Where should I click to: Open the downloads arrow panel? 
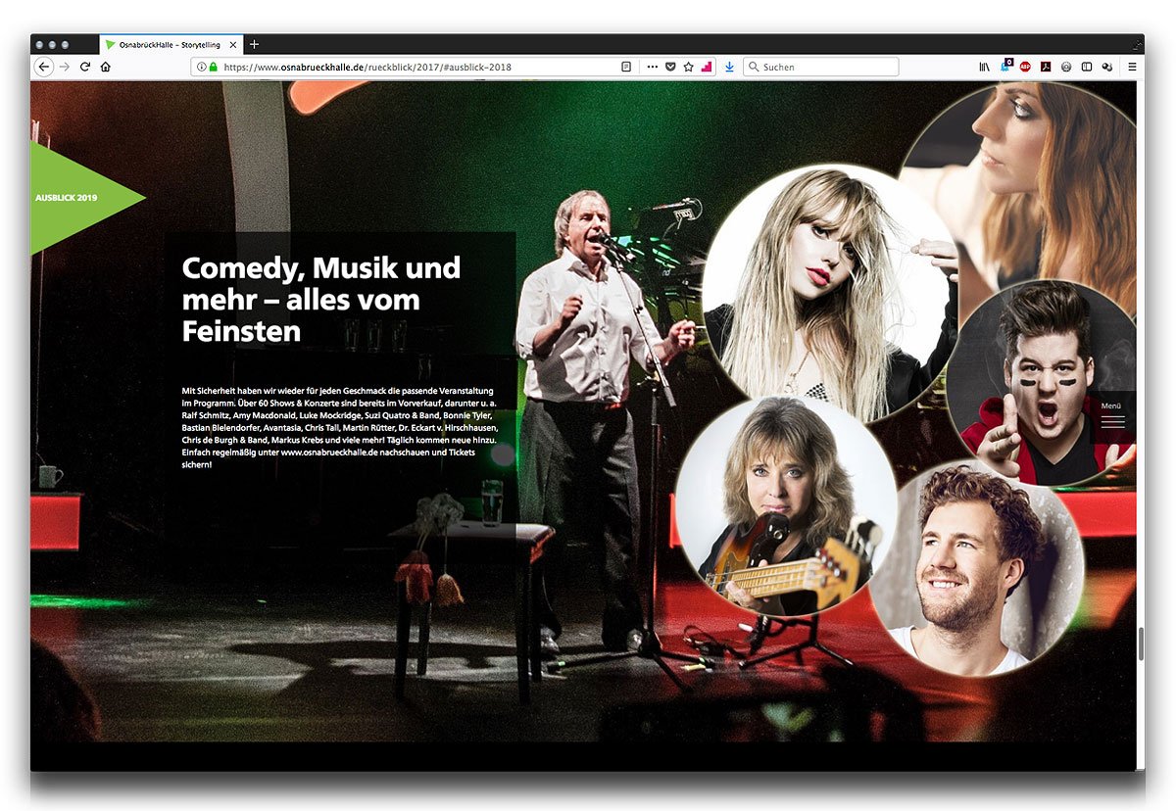click(x=729, y=67)
